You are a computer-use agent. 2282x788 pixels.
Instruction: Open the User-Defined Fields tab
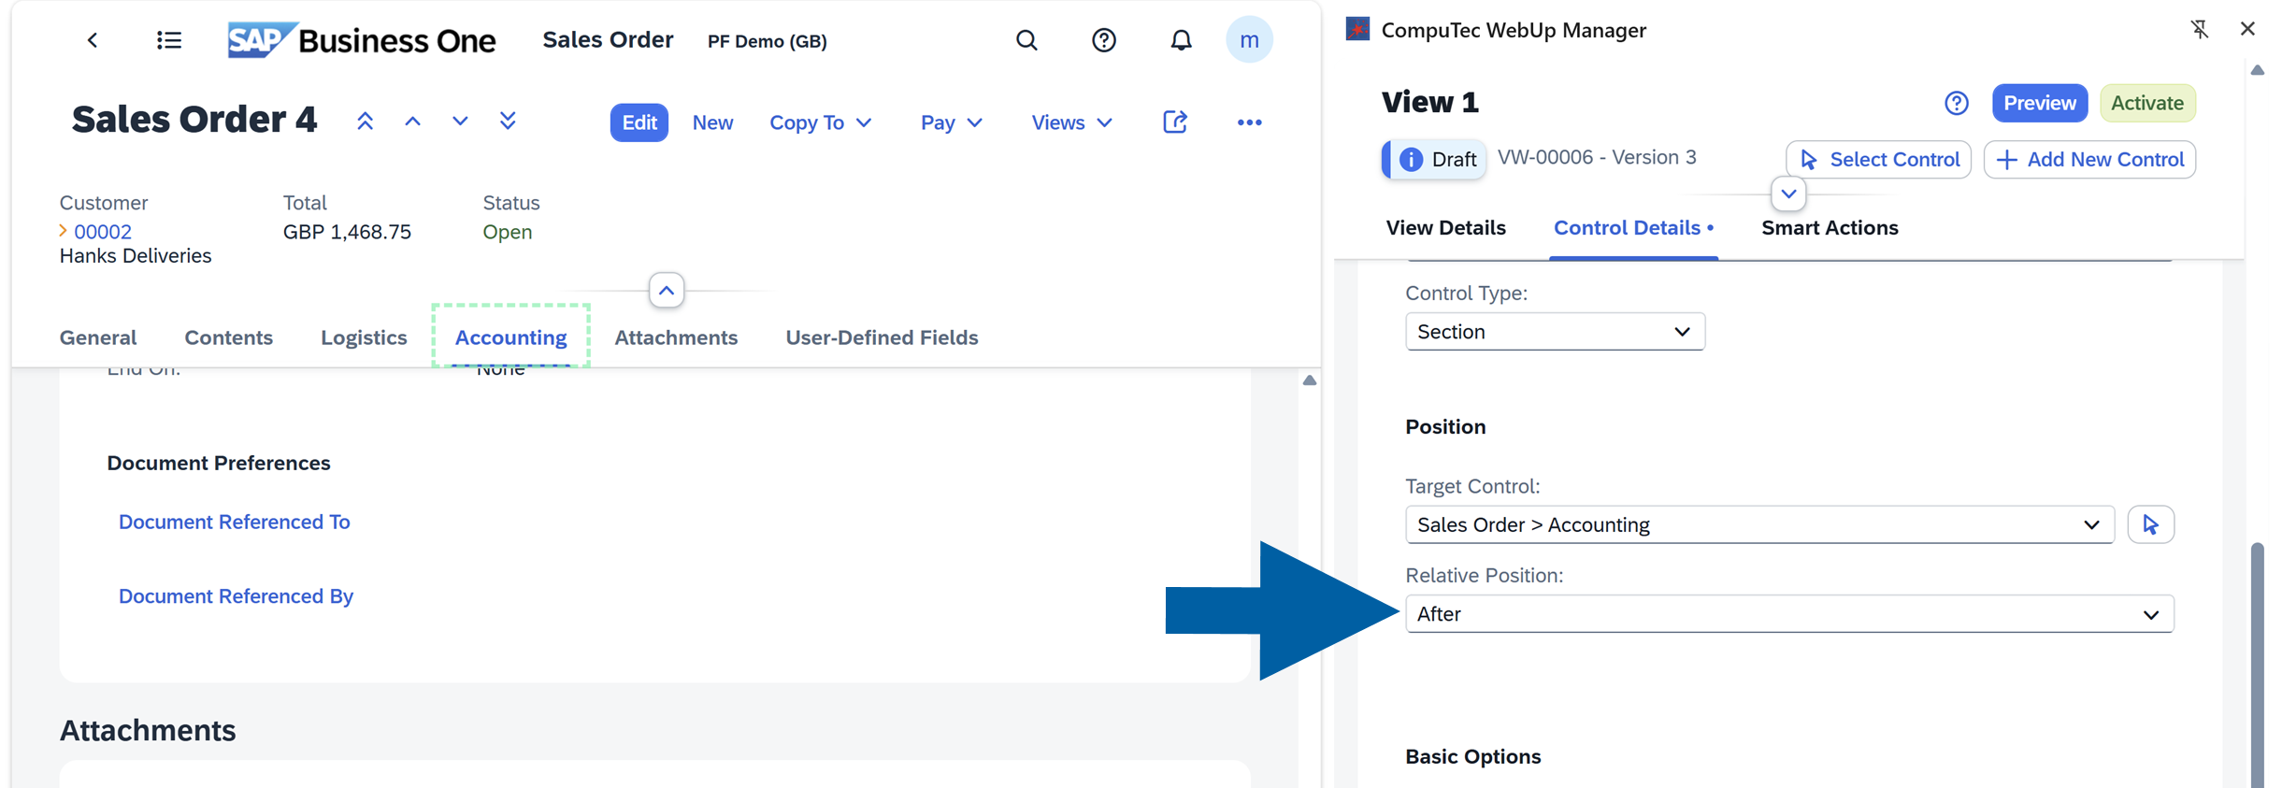[882, 337]
